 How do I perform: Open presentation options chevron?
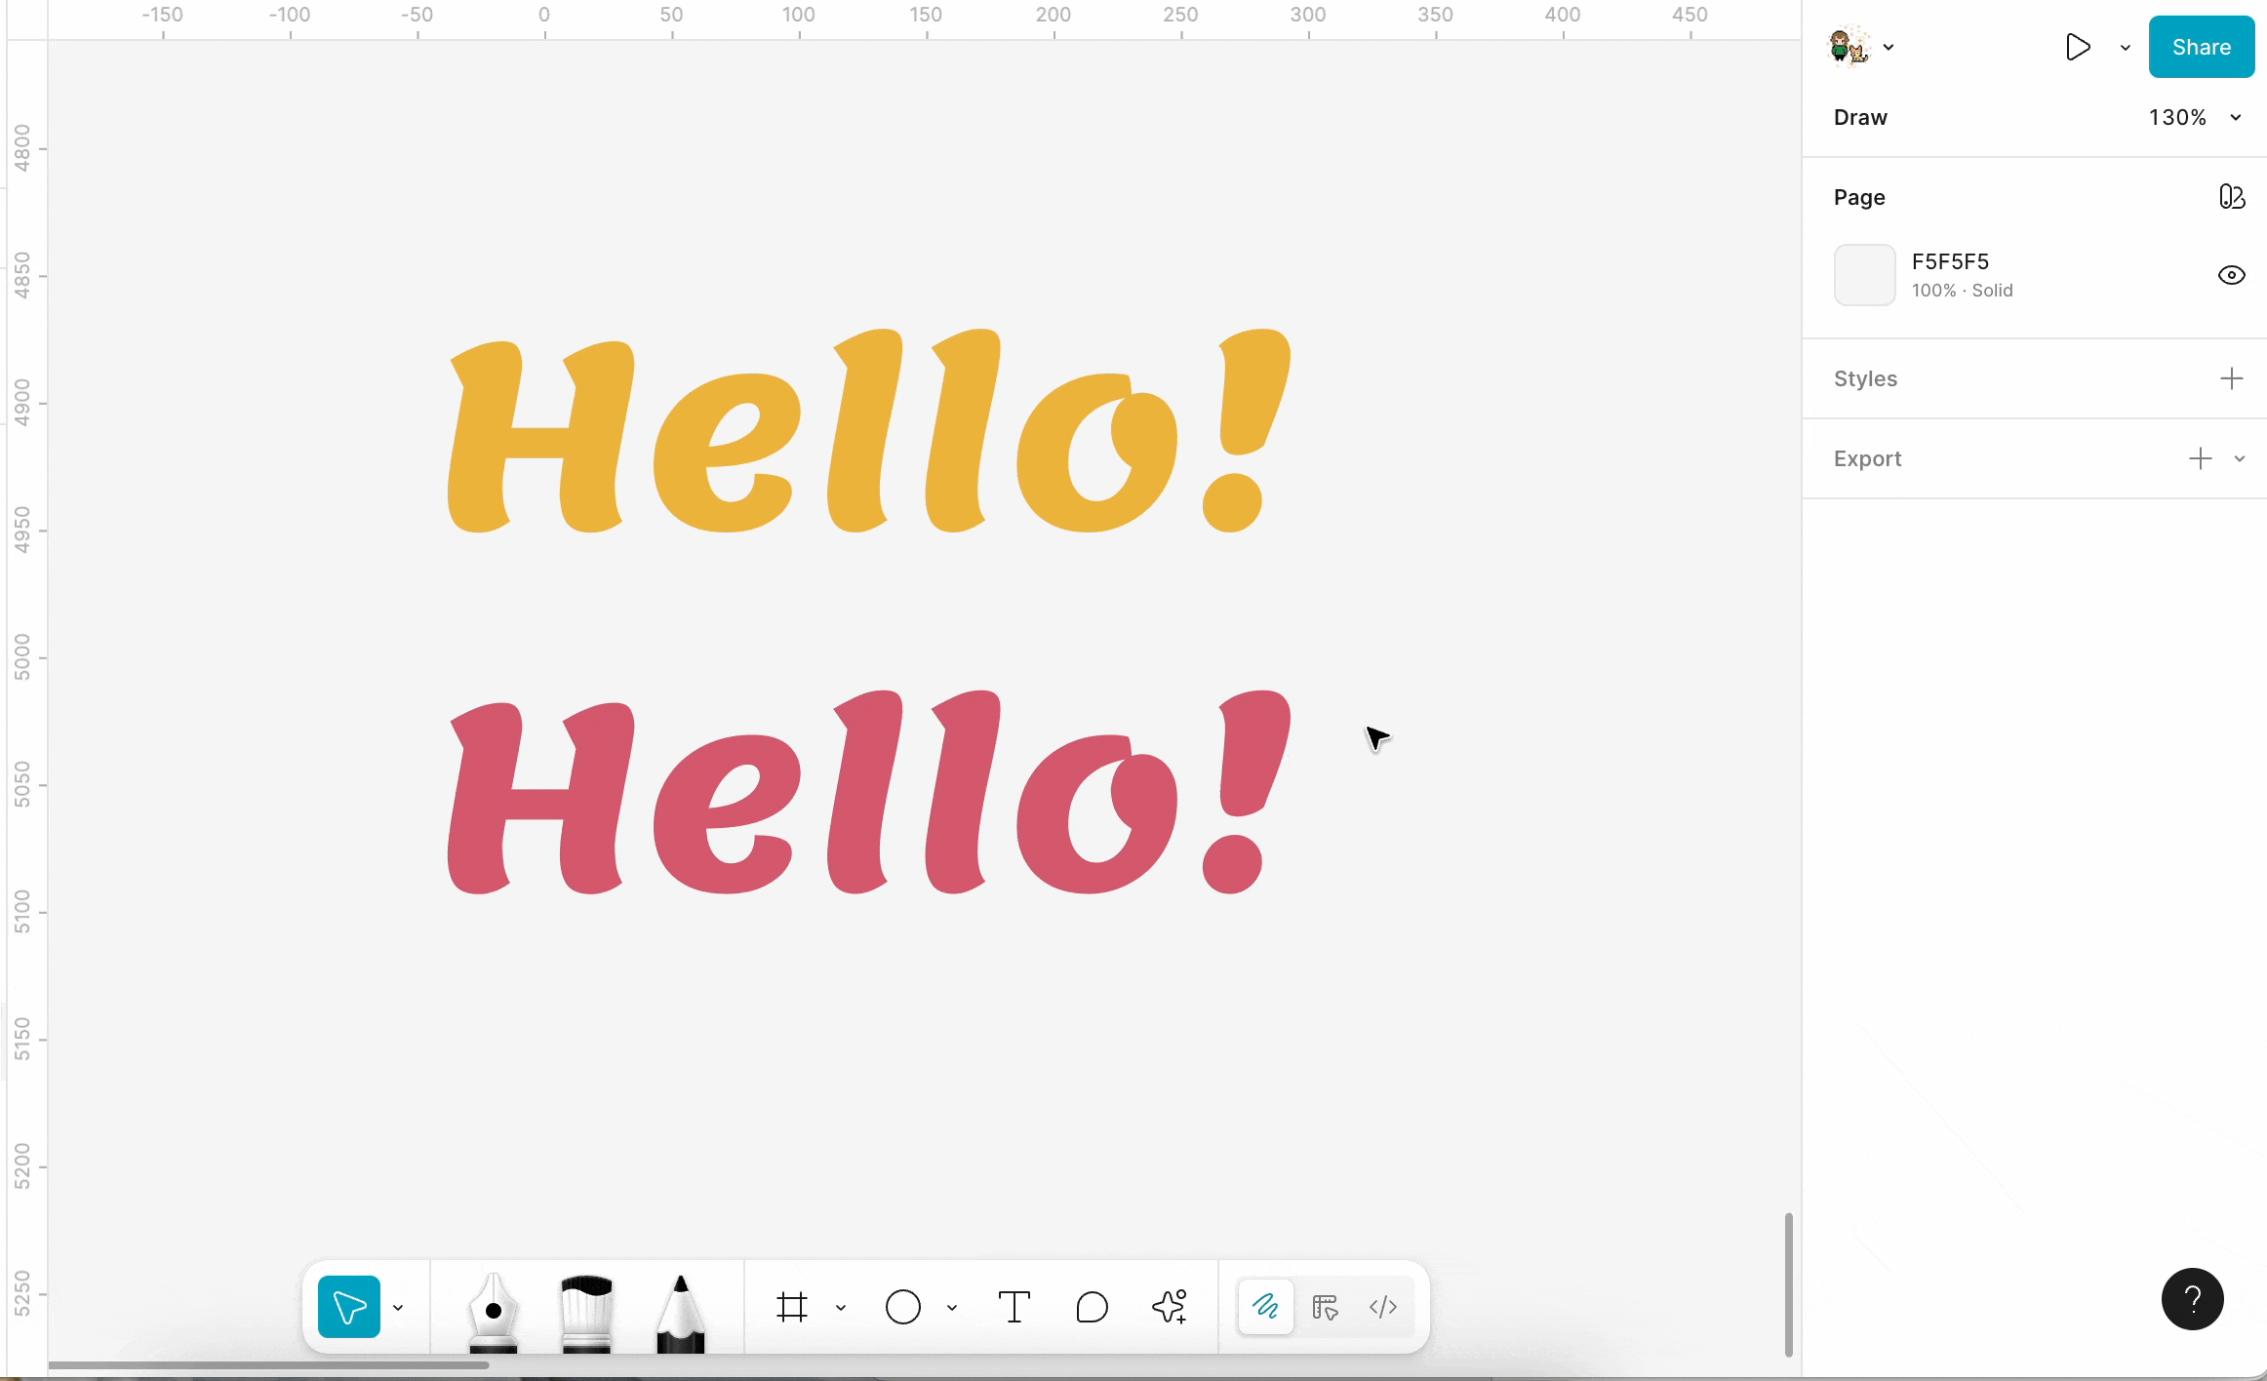2126,48
